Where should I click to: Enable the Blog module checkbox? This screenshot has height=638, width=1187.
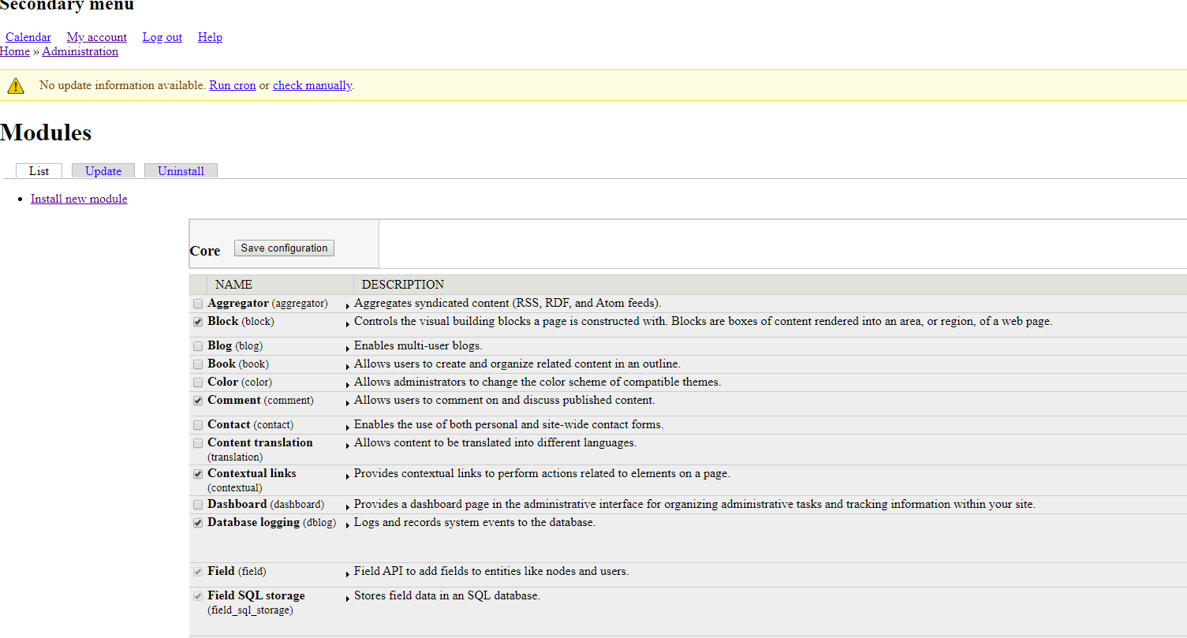coord(198,346)
